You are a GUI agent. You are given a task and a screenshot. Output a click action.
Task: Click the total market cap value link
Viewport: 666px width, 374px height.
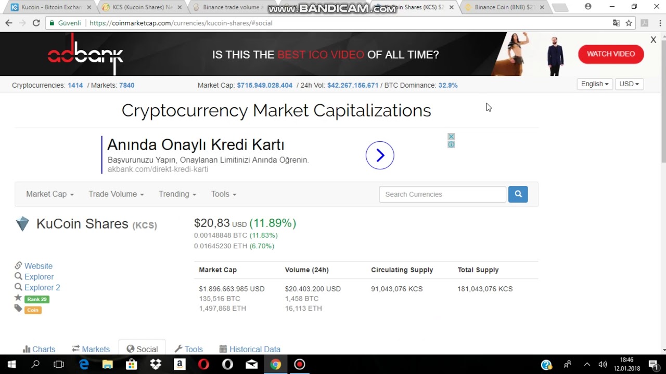(x=265, y=85)
